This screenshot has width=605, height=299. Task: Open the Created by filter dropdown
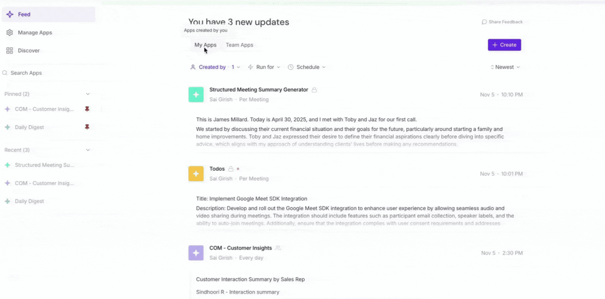click(x=215, y=67)
